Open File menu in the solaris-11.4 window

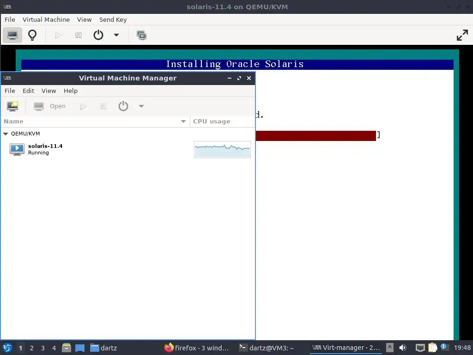coord(10,19)
